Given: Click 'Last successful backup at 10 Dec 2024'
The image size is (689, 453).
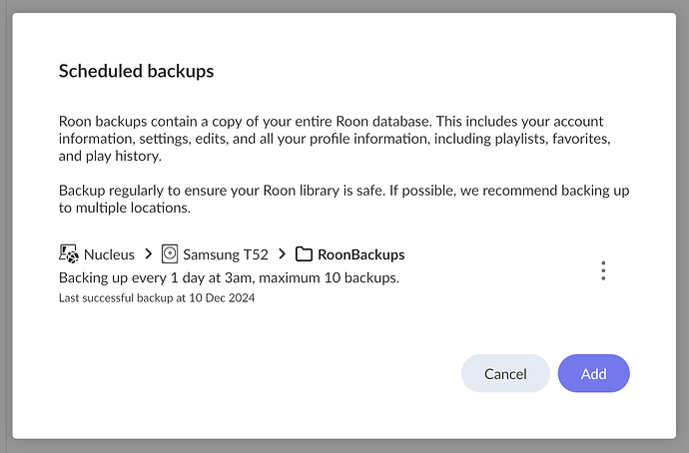Looking at the screenshot, I should click(157, 298).
